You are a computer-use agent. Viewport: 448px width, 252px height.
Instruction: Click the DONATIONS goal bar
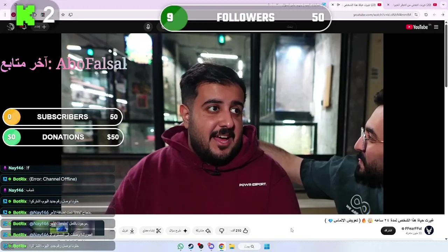[x=63, y=137]
